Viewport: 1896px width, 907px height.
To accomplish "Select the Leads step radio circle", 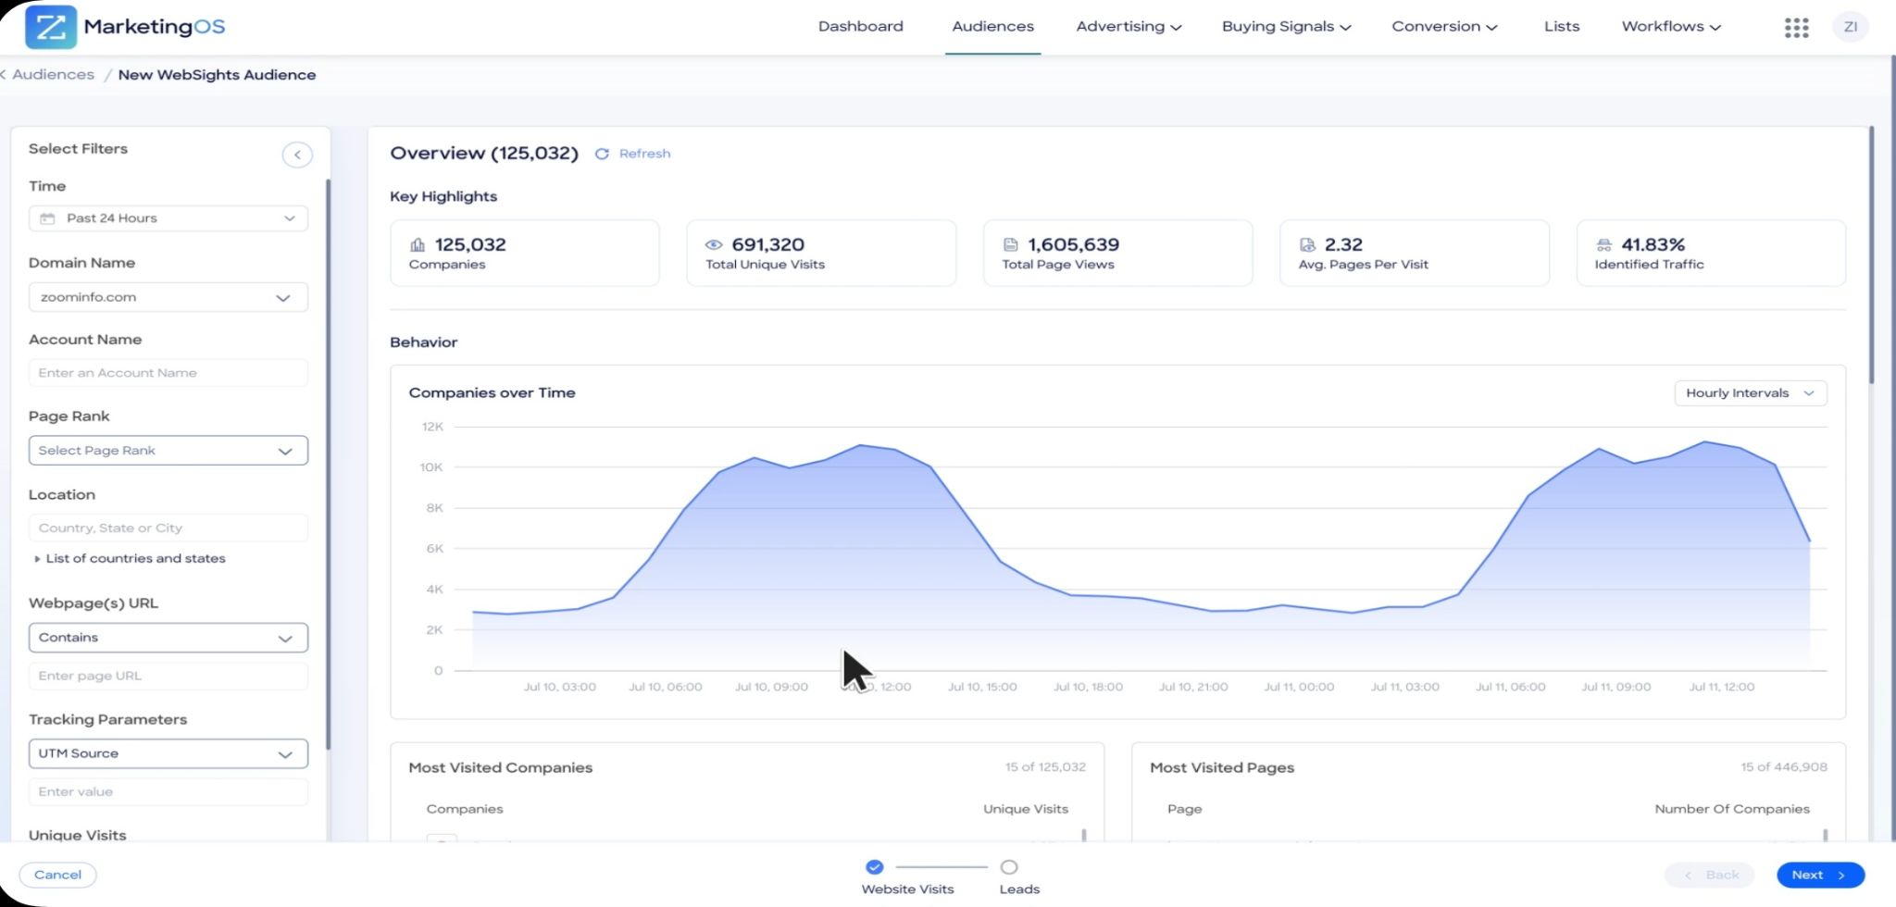I will pyautogui.click(x=1009, y=867).
